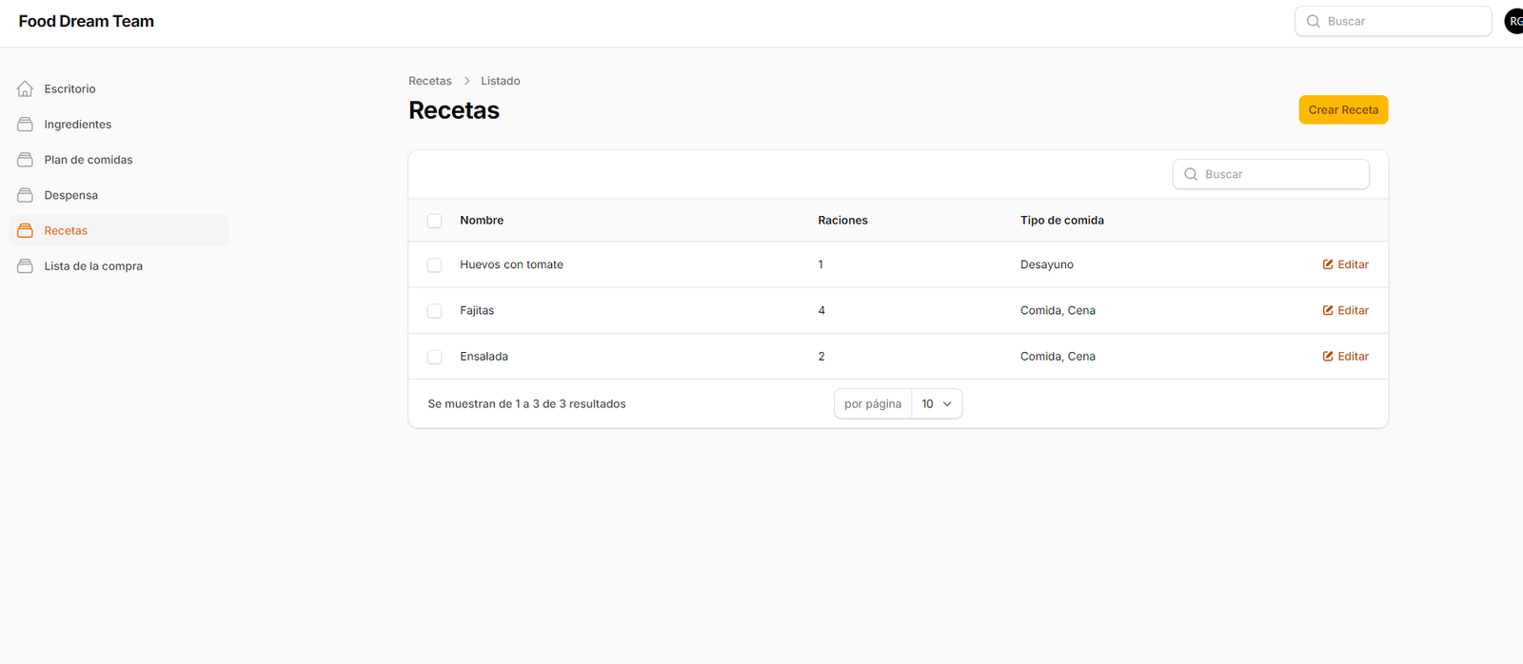Select the Ensalada row checkbox
Screen dimensions: 1523x664
[x=434, y=357]
